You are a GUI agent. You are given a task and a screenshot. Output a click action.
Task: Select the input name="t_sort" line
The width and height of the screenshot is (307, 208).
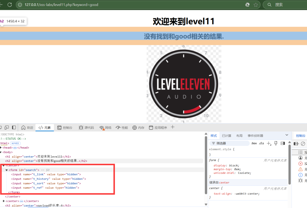(x=46, y=183)
